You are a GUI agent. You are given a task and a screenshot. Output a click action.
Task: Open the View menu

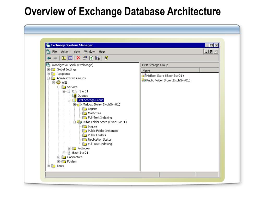pyautogui.click(x=77, y=52)
